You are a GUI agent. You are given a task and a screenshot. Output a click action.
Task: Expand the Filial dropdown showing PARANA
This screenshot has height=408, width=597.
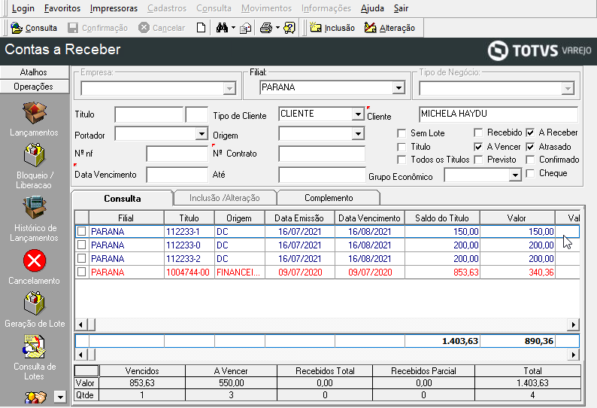coord(399,88)
